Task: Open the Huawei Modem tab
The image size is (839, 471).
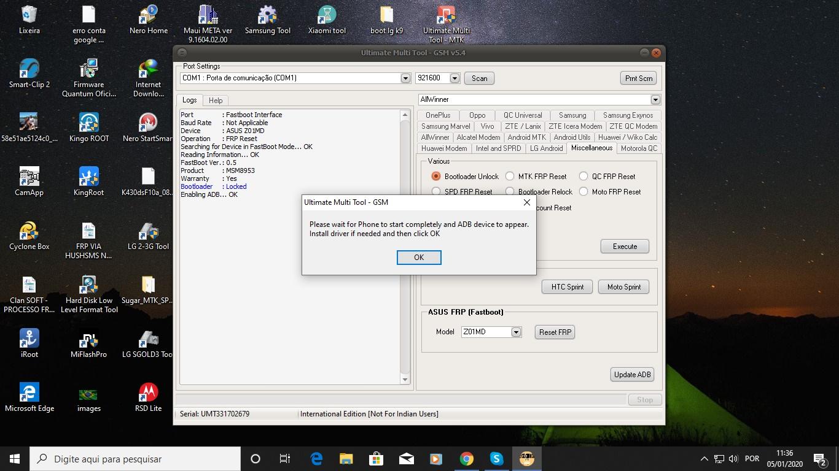Action: [x=444, y=148]
